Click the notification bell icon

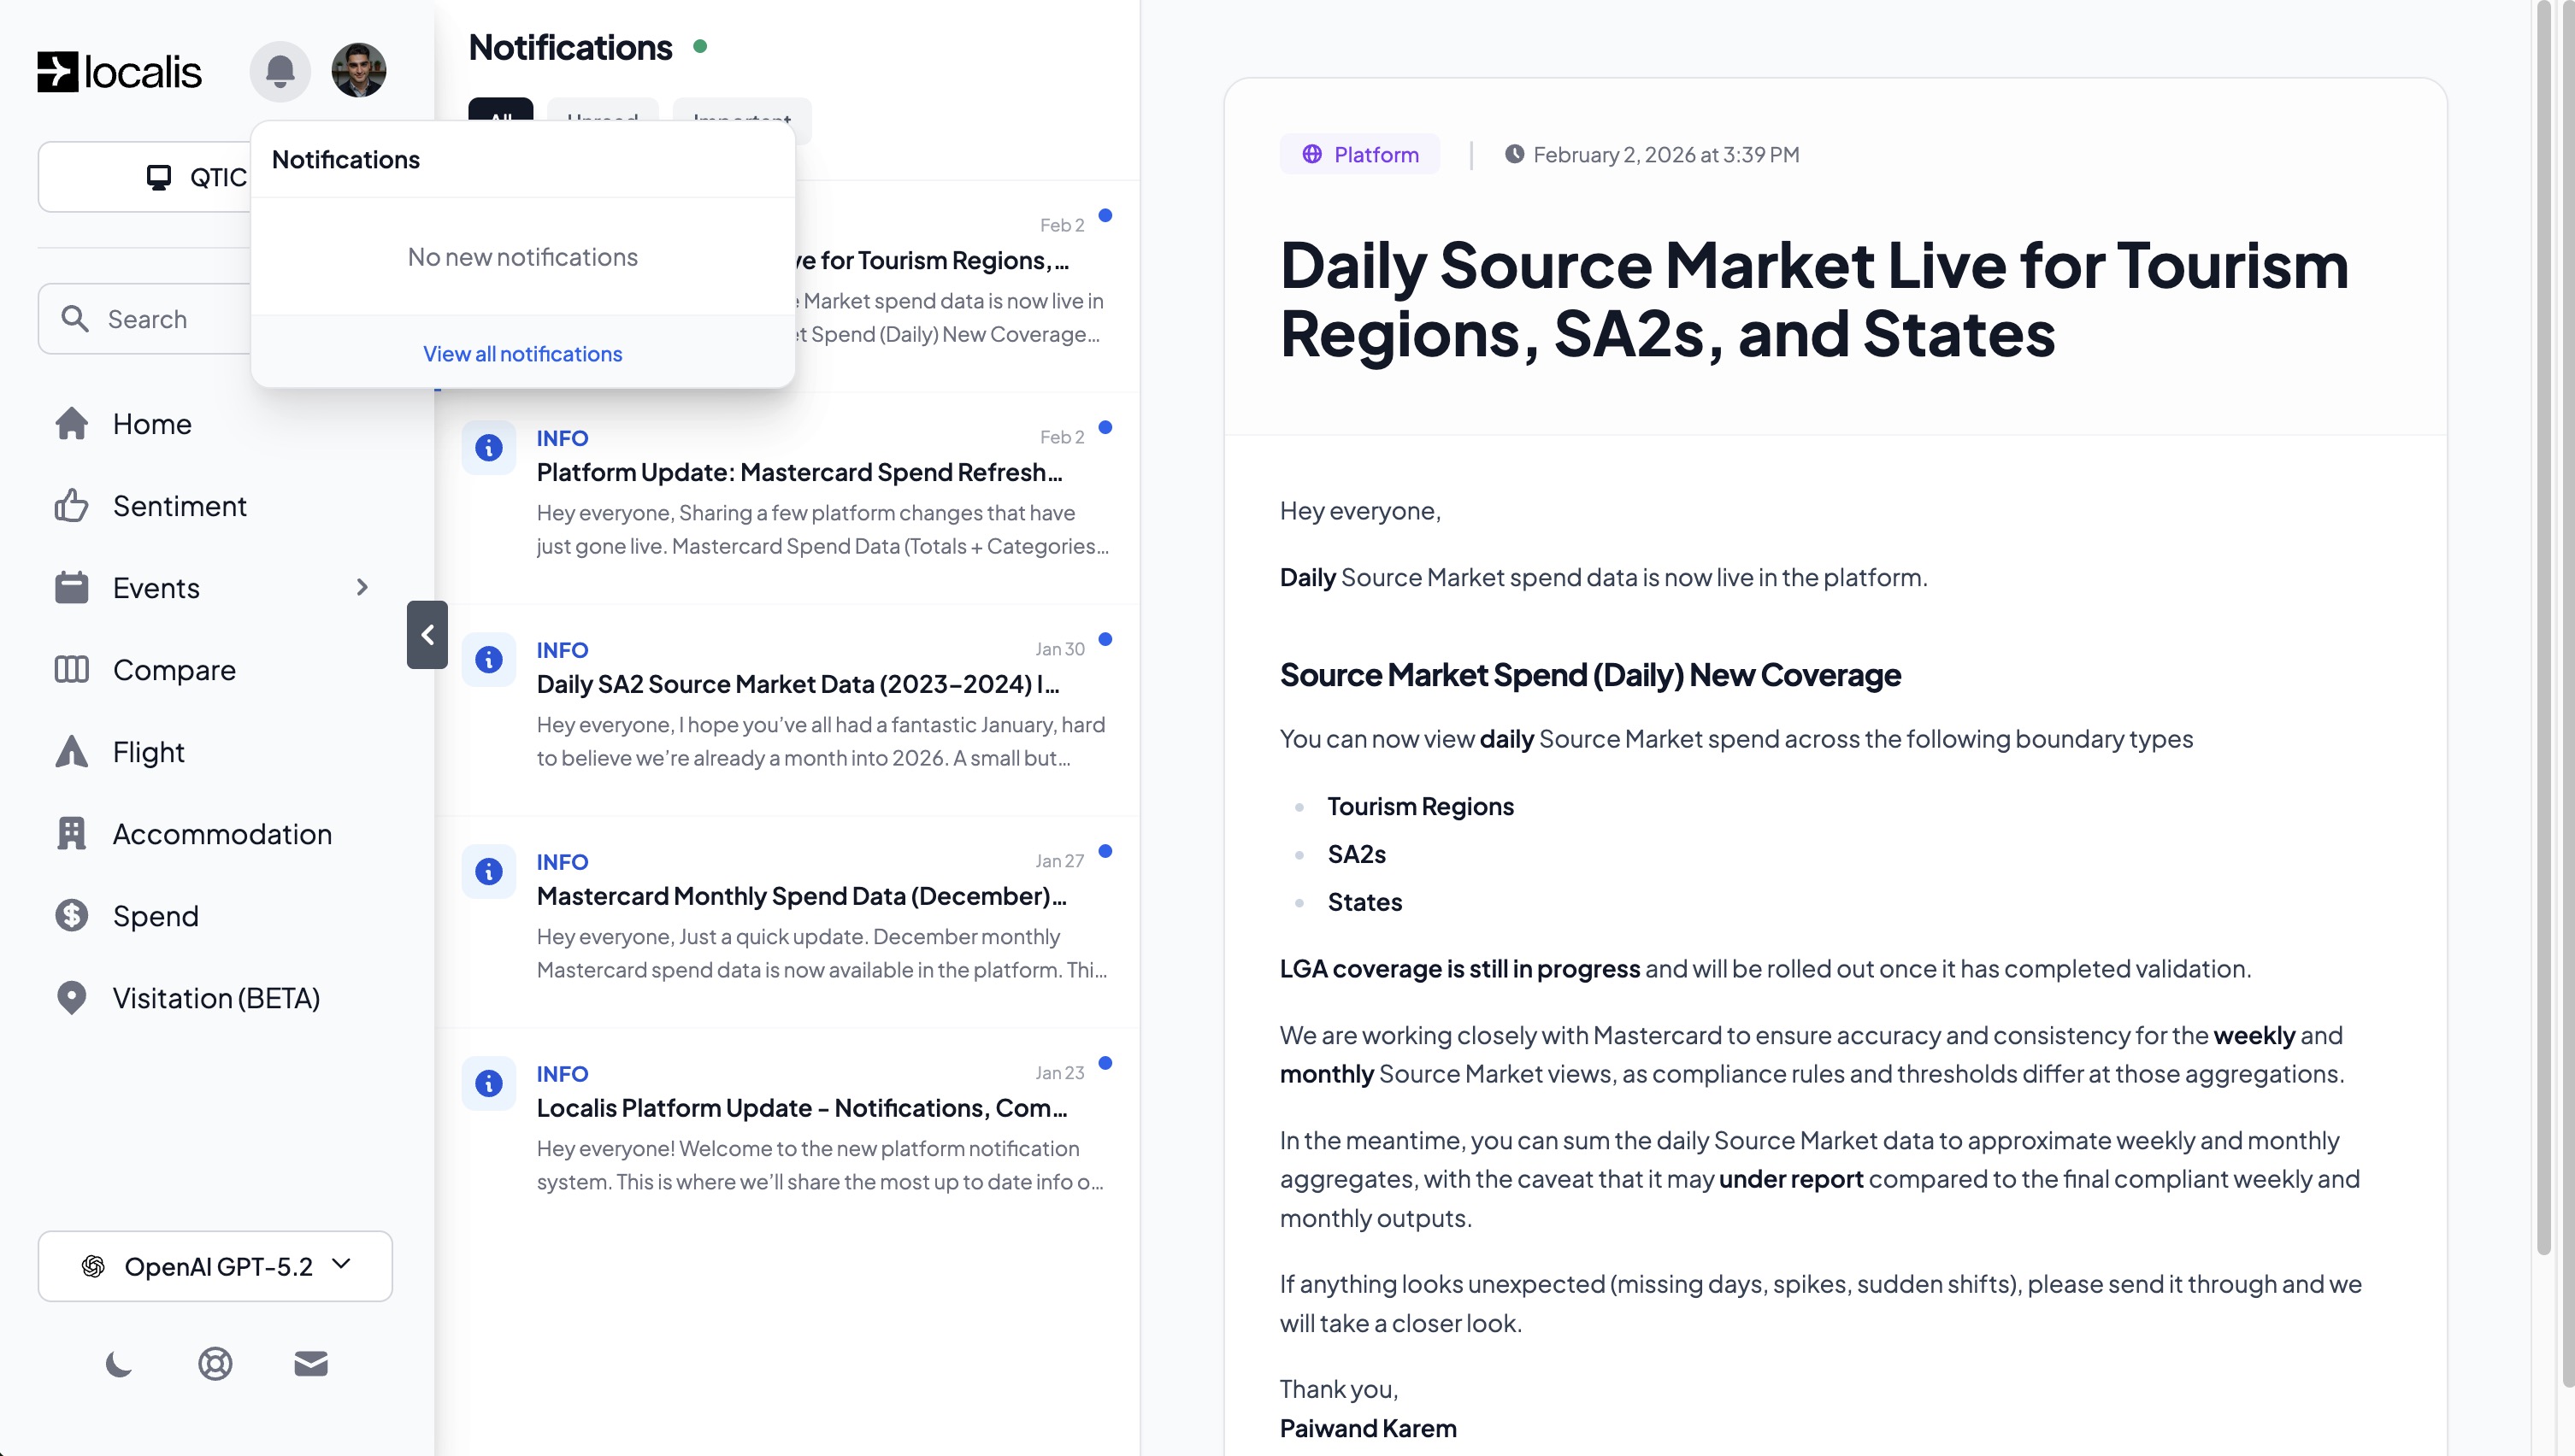(279, 71)
